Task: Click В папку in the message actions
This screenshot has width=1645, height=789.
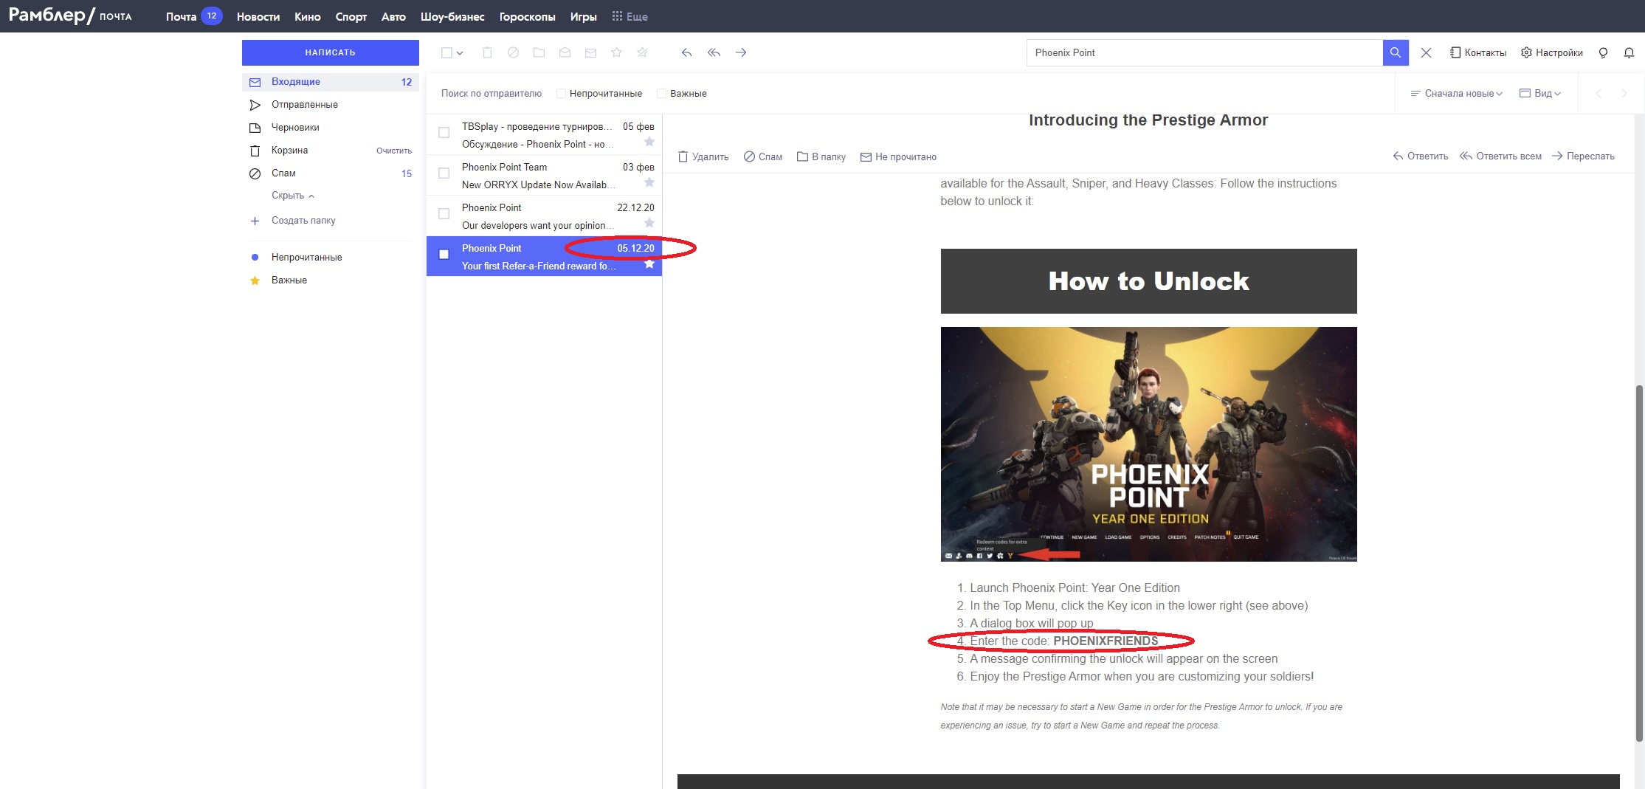Action: tap(821, 156)
